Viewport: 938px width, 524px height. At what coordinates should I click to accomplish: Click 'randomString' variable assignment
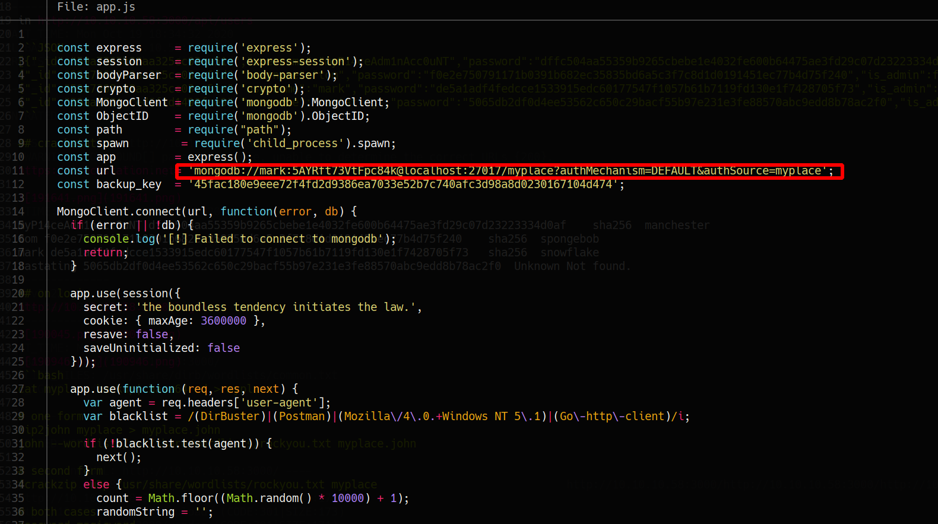pos(135,512)
